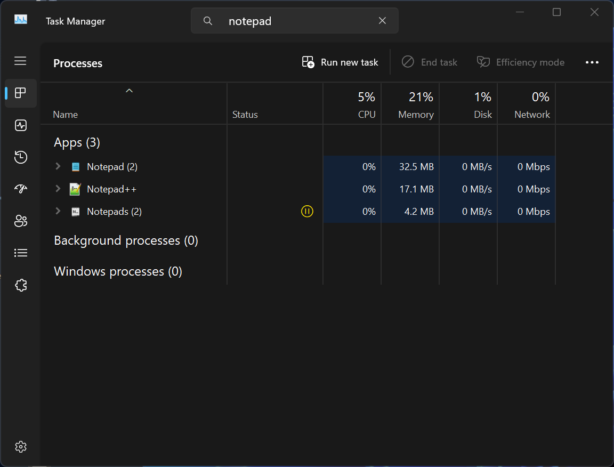
Task: Click the Task Manager app icon
Action: (x=21, y=19)
